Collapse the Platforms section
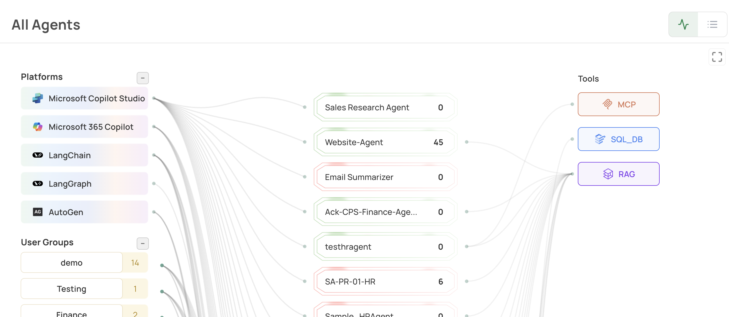 point(143,78)
